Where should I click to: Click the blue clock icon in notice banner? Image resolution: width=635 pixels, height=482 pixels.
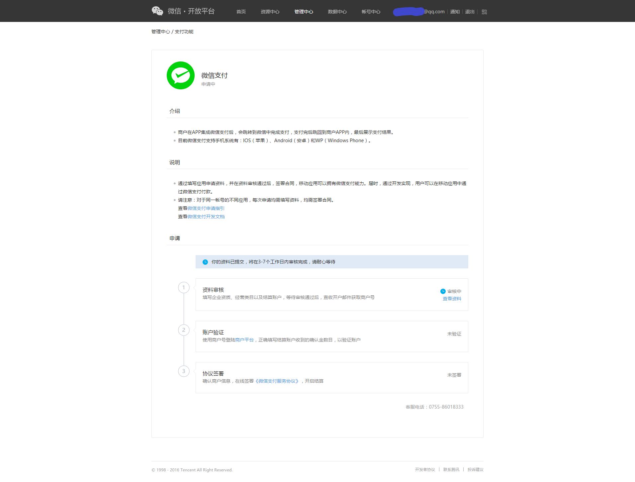[x=205, y=262]
